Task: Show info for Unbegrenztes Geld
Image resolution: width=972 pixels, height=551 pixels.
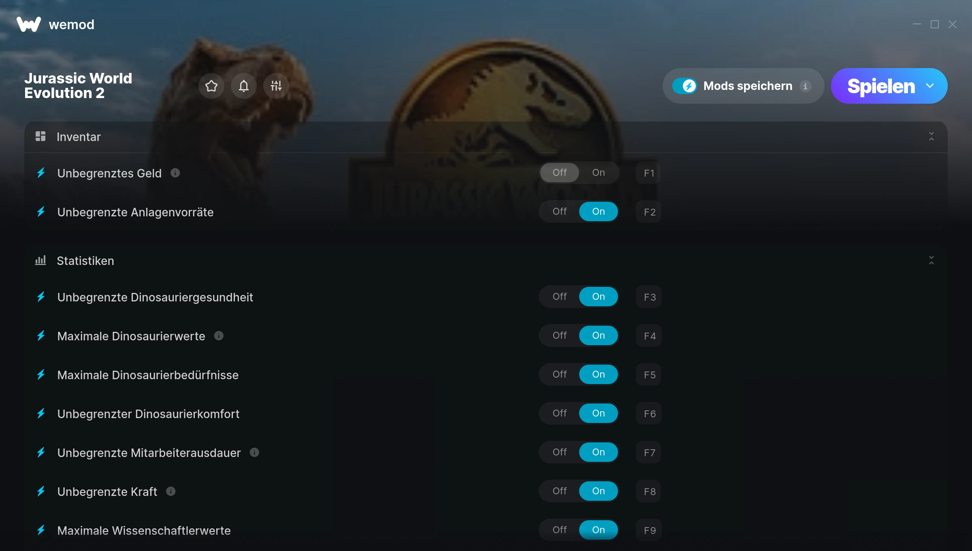Action: 175,173
